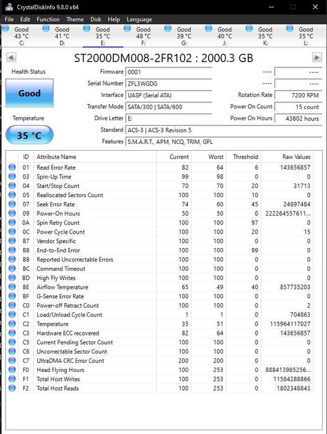This screenshot has height=434, width=327.
Task: Click status icon for Load/Unload Cycle Count
Action: pos(12,314)
